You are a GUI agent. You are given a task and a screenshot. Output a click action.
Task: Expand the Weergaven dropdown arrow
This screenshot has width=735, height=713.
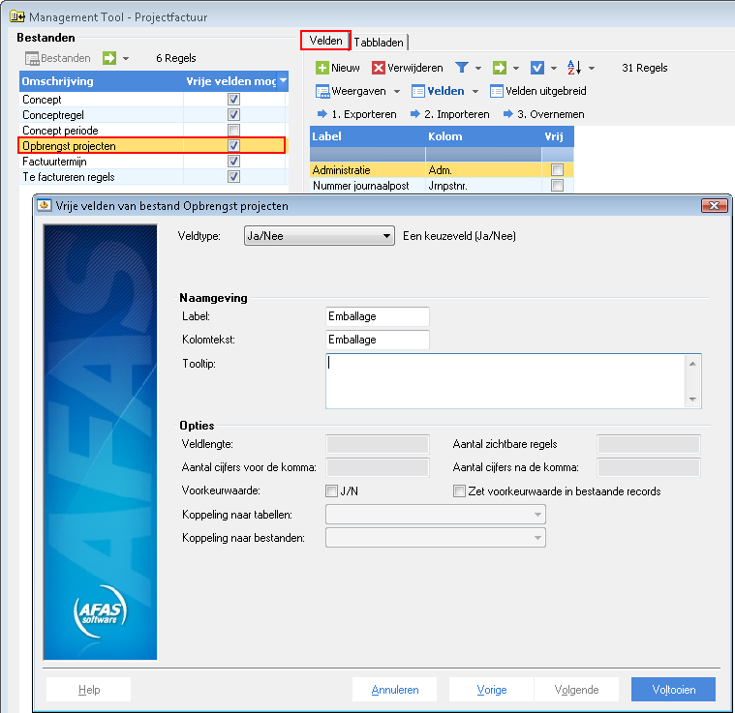397,91
